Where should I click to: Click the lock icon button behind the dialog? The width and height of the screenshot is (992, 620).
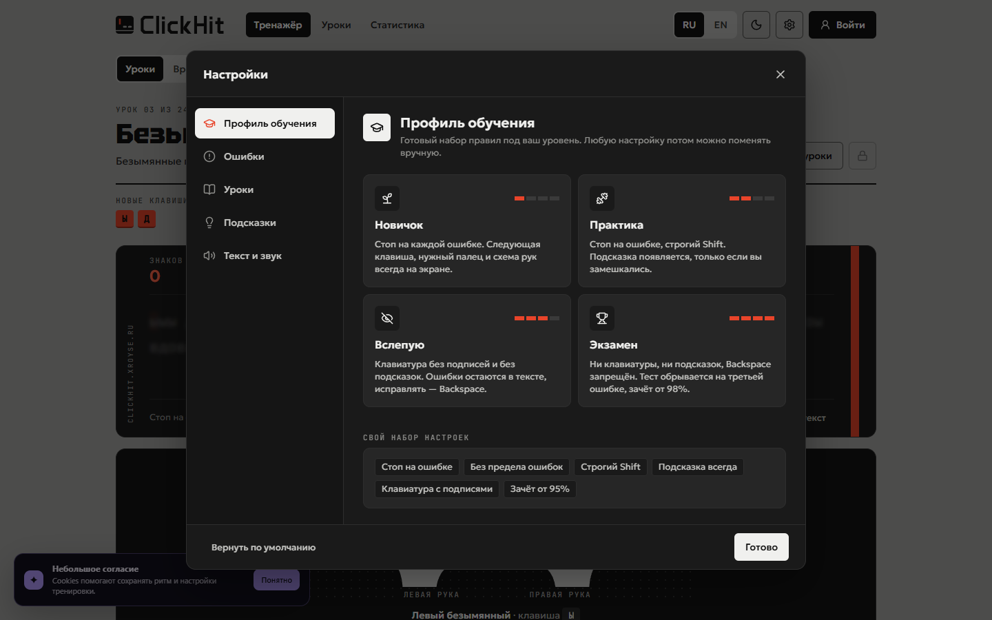pyautogui.click(x=862, y=156)
